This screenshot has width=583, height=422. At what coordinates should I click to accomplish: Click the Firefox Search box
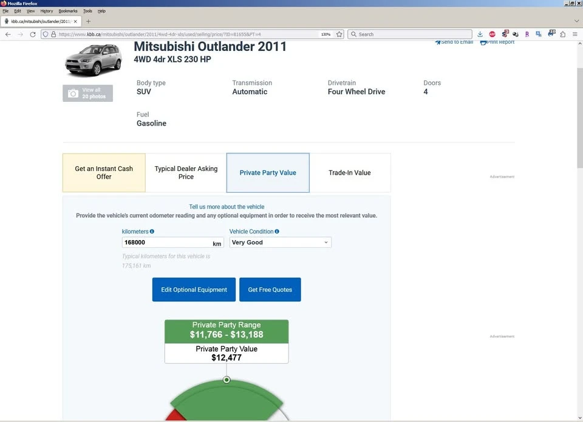point(410,34)
